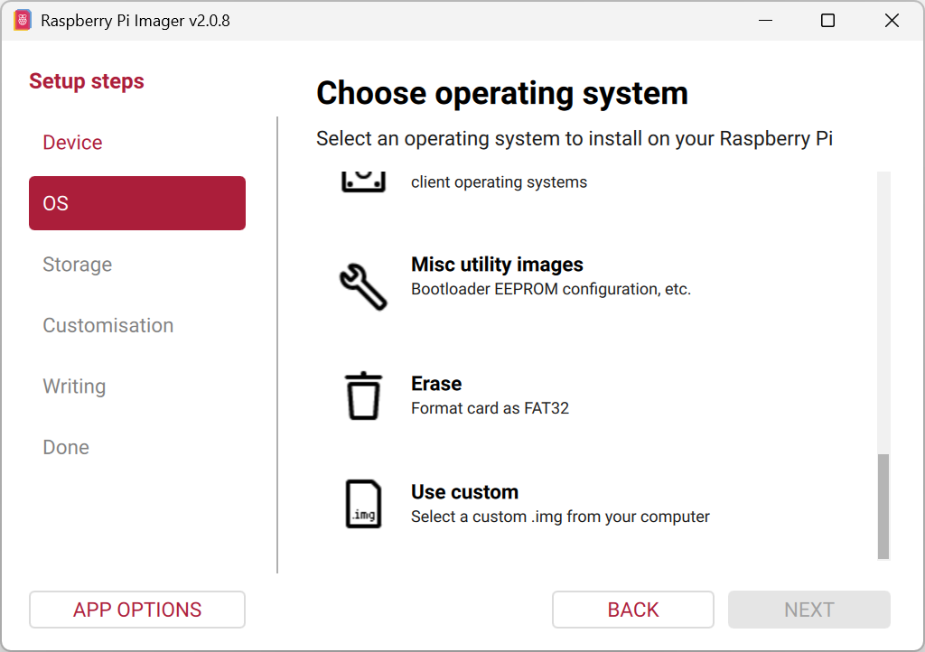The image size is (925, 652).
Task: Click the Writing step in sidebar
Action: pyautogui.click(x=137, y=387)
